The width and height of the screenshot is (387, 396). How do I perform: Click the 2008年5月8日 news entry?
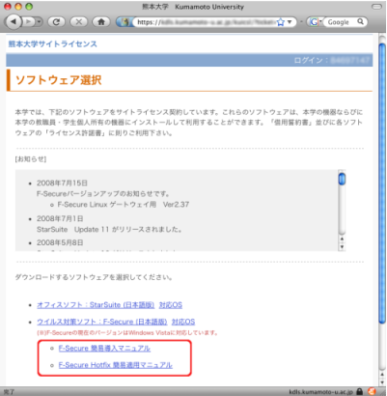point(60,242)
